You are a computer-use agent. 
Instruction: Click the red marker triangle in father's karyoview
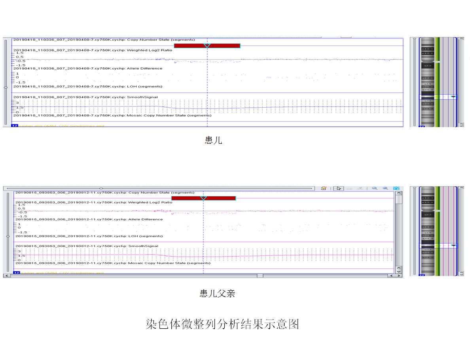click(453, 246)
